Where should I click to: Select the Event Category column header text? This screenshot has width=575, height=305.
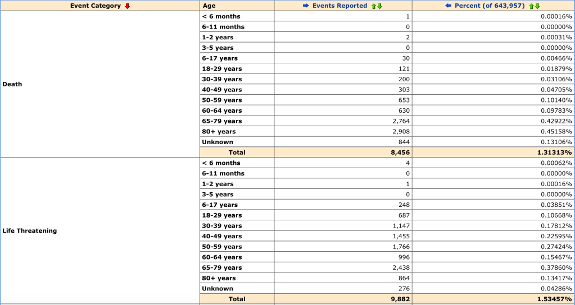pyautogui.click(x=95, y=6)
